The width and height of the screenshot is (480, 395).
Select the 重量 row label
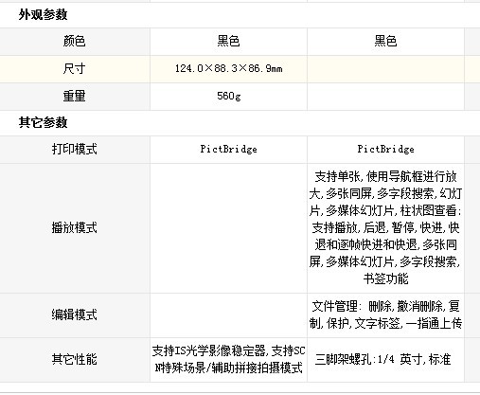(74, 96)
